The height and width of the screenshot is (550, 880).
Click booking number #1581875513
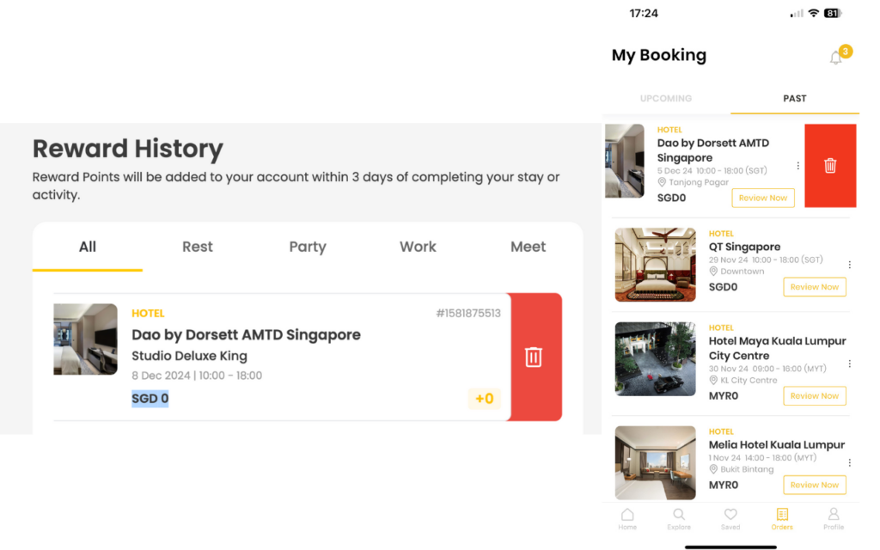(x=468, y=313)
